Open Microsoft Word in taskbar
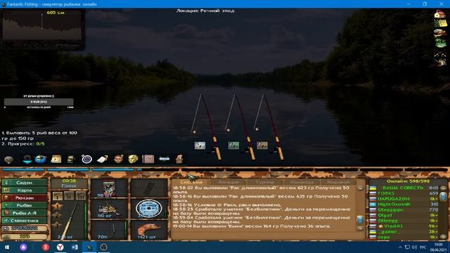This screenshot has width=450, height=253. coord(75,247)
